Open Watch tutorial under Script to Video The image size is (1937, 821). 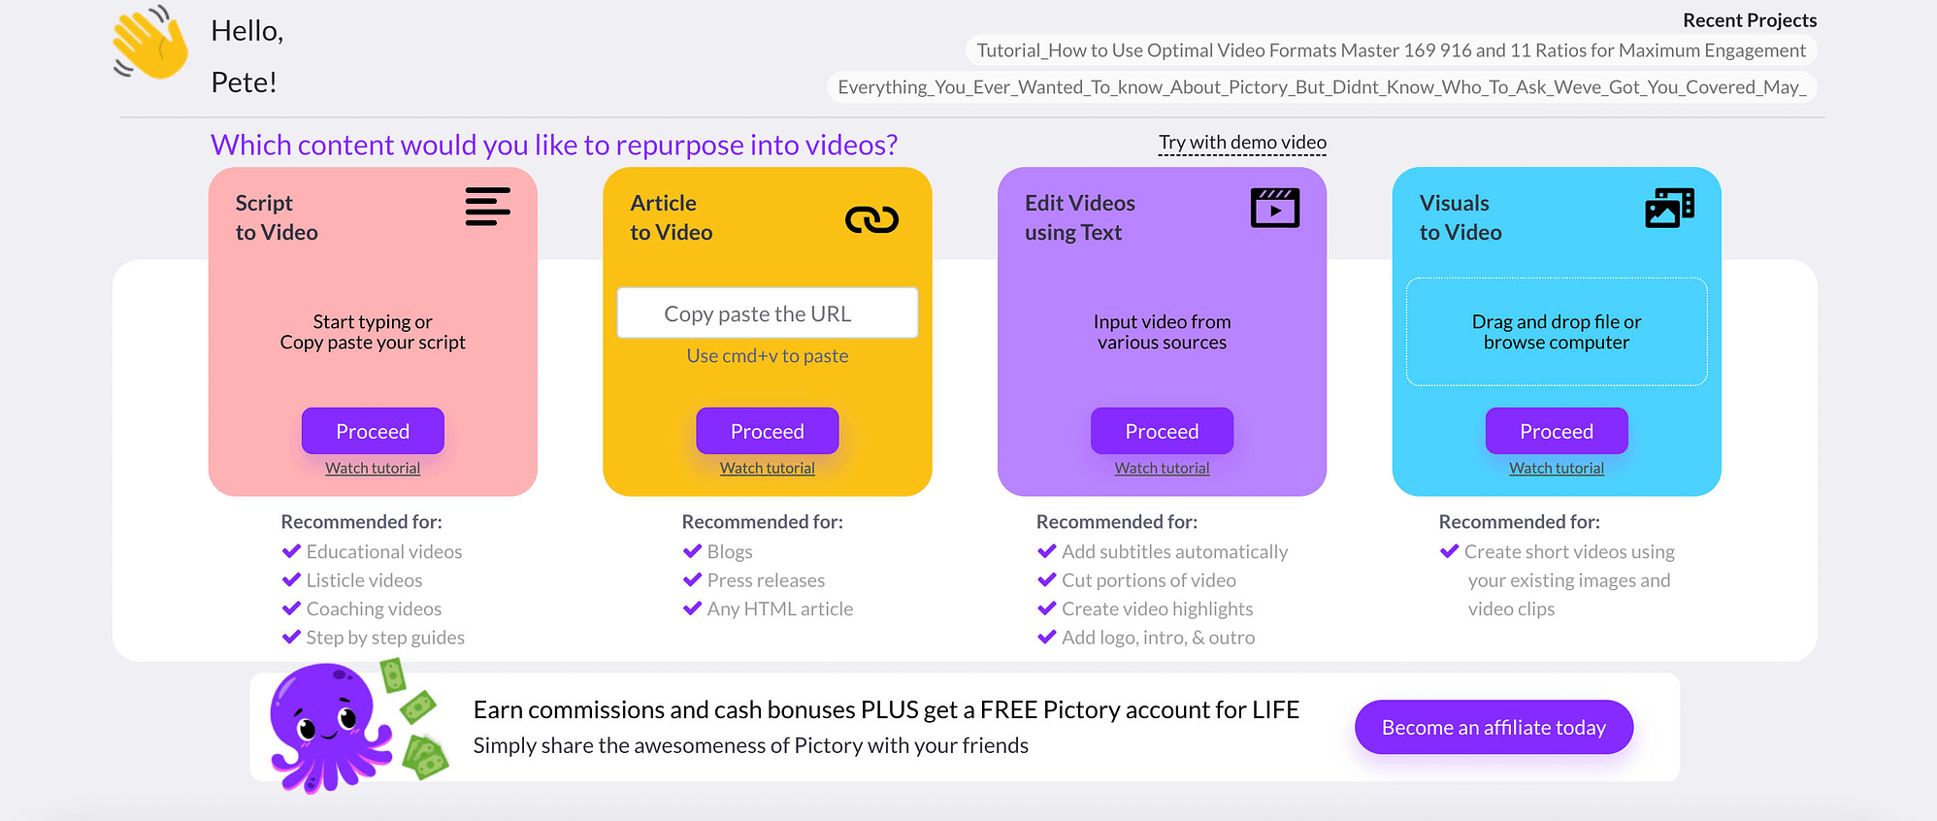[x=373, y=468]
